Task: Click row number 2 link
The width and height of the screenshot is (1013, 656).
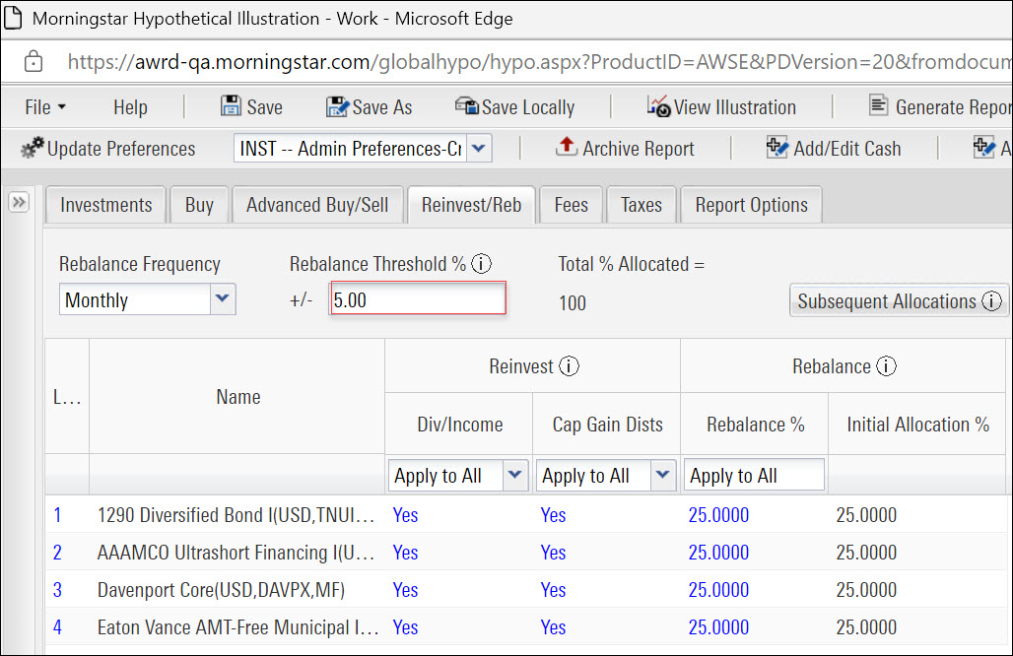Action: tap(57, 552)
